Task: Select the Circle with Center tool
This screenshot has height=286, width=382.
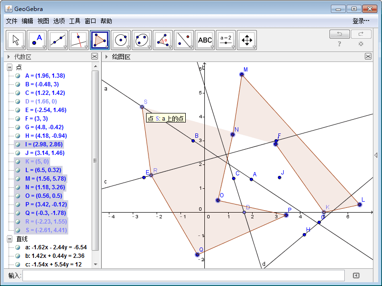Action: pyautogui.click(x=121, y=40)
